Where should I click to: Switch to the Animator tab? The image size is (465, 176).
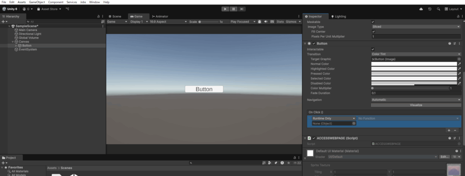(x=160, y=16)
